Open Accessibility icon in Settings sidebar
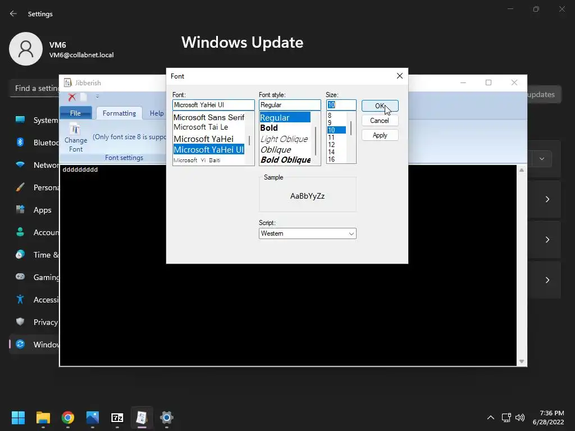 click(20, 300)
